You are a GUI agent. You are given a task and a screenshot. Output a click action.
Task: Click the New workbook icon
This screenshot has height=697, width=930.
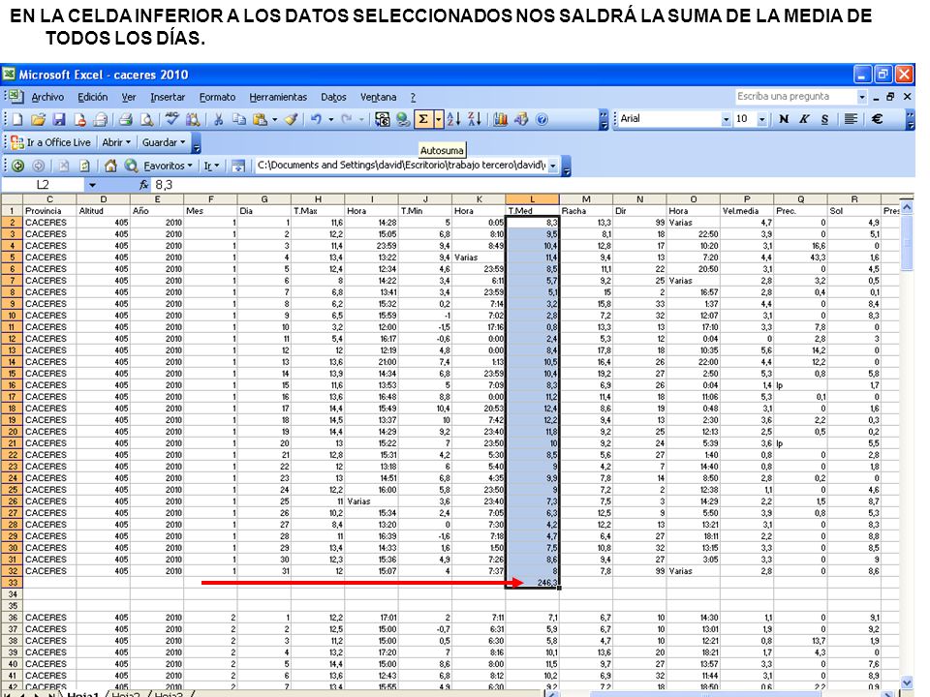[17, 120]
